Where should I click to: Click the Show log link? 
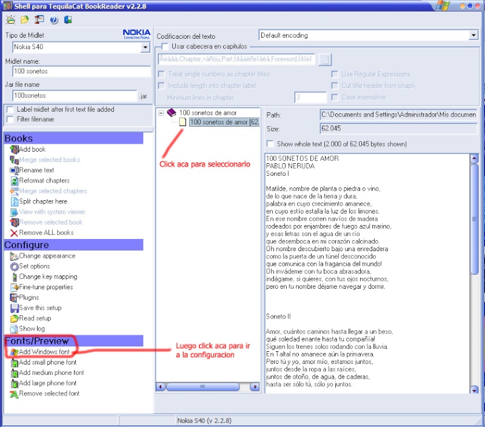tap(32, 329)
